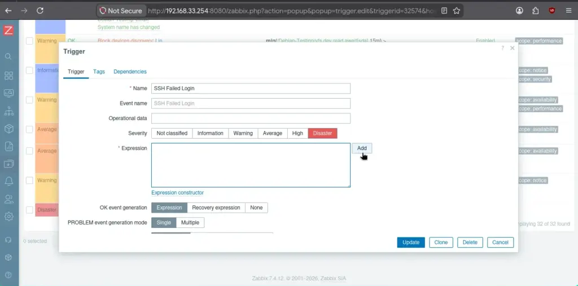Click Add next to Expression field

coord(362,148)
